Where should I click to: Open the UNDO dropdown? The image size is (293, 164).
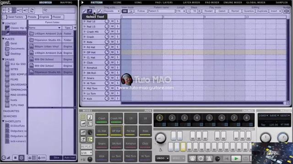click(x=162, y=159)
